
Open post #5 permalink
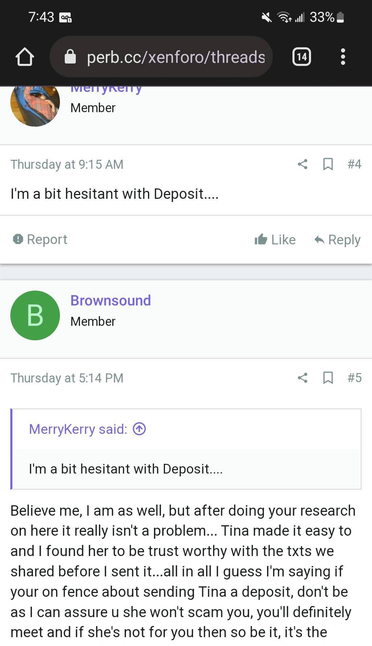coord(354,378)
